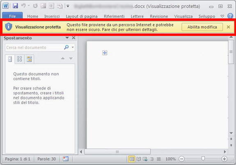Viewport: 236px width, 165px height.
Task: Switch to Full Screen Reading view
Action: [x=139, y=159]
